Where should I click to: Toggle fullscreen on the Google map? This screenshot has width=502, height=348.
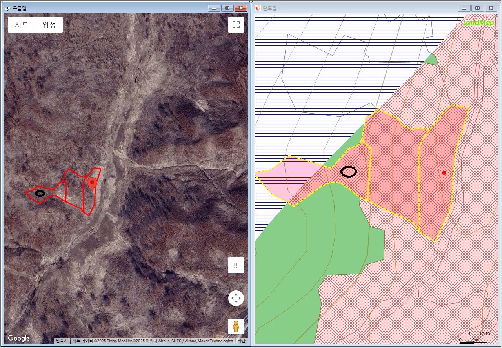pyautogui.click(x=236, y=25)
